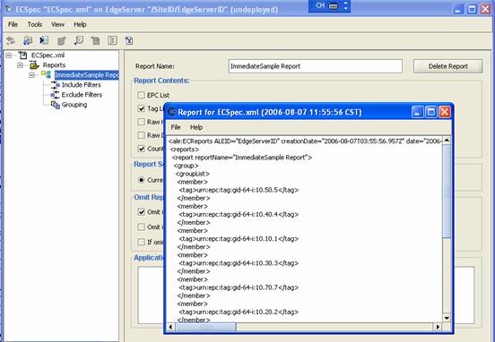Click the Exclude Filters arrow icon
Image resolution: width=495 pixels, height=342 pixels.
tap(55, 95)
